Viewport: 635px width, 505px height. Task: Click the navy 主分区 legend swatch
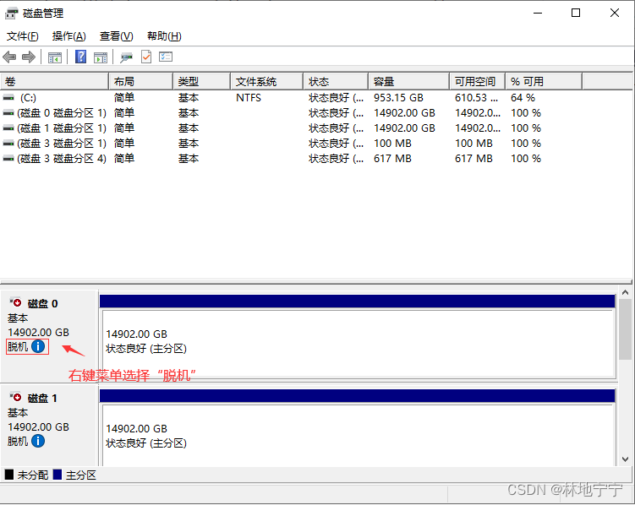[57, 475]
